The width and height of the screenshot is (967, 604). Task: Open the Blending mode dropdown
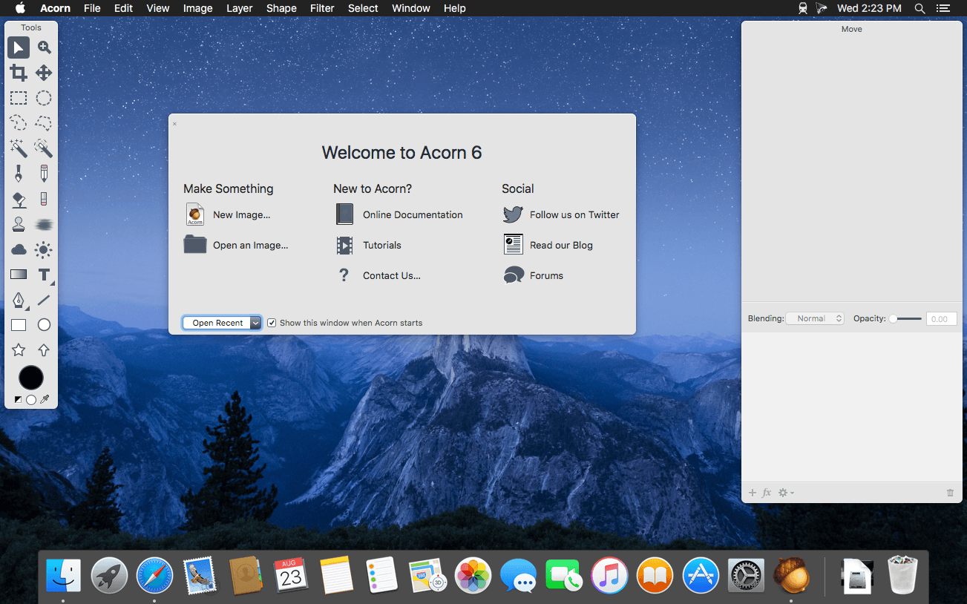[x=815, y=318]
